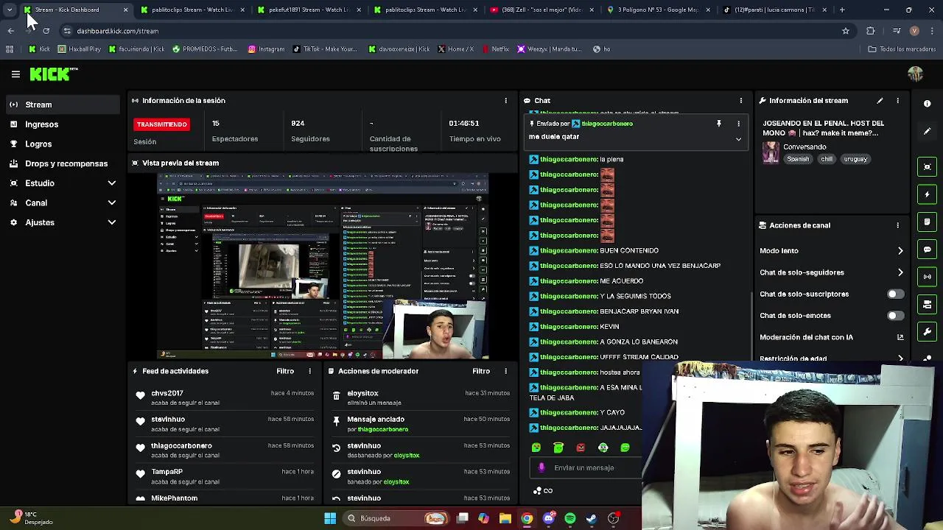Image resolution: width=943 pixels, height=530 pixels.
Task: Open options menu of Acciones de canal panel
Action: coord(897,225)
